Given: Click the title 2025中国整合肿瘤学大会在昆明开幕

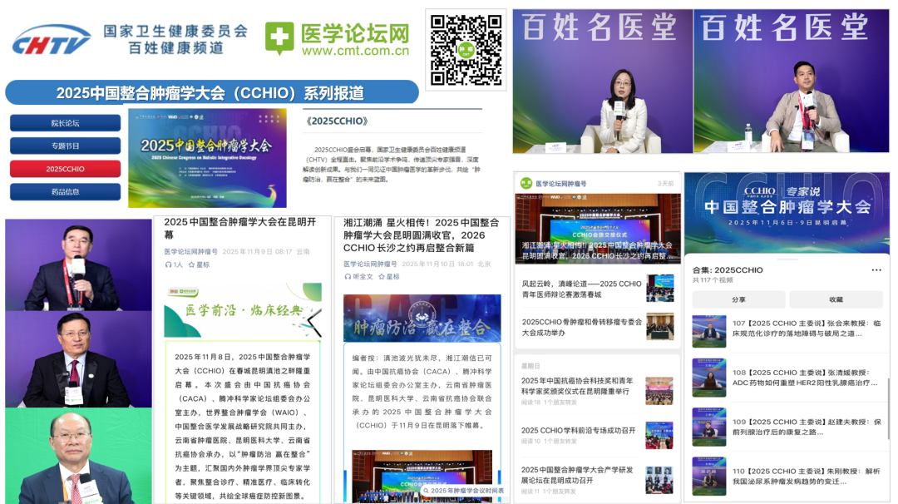Looking at the screenshot, I should (x=240, y=228).
